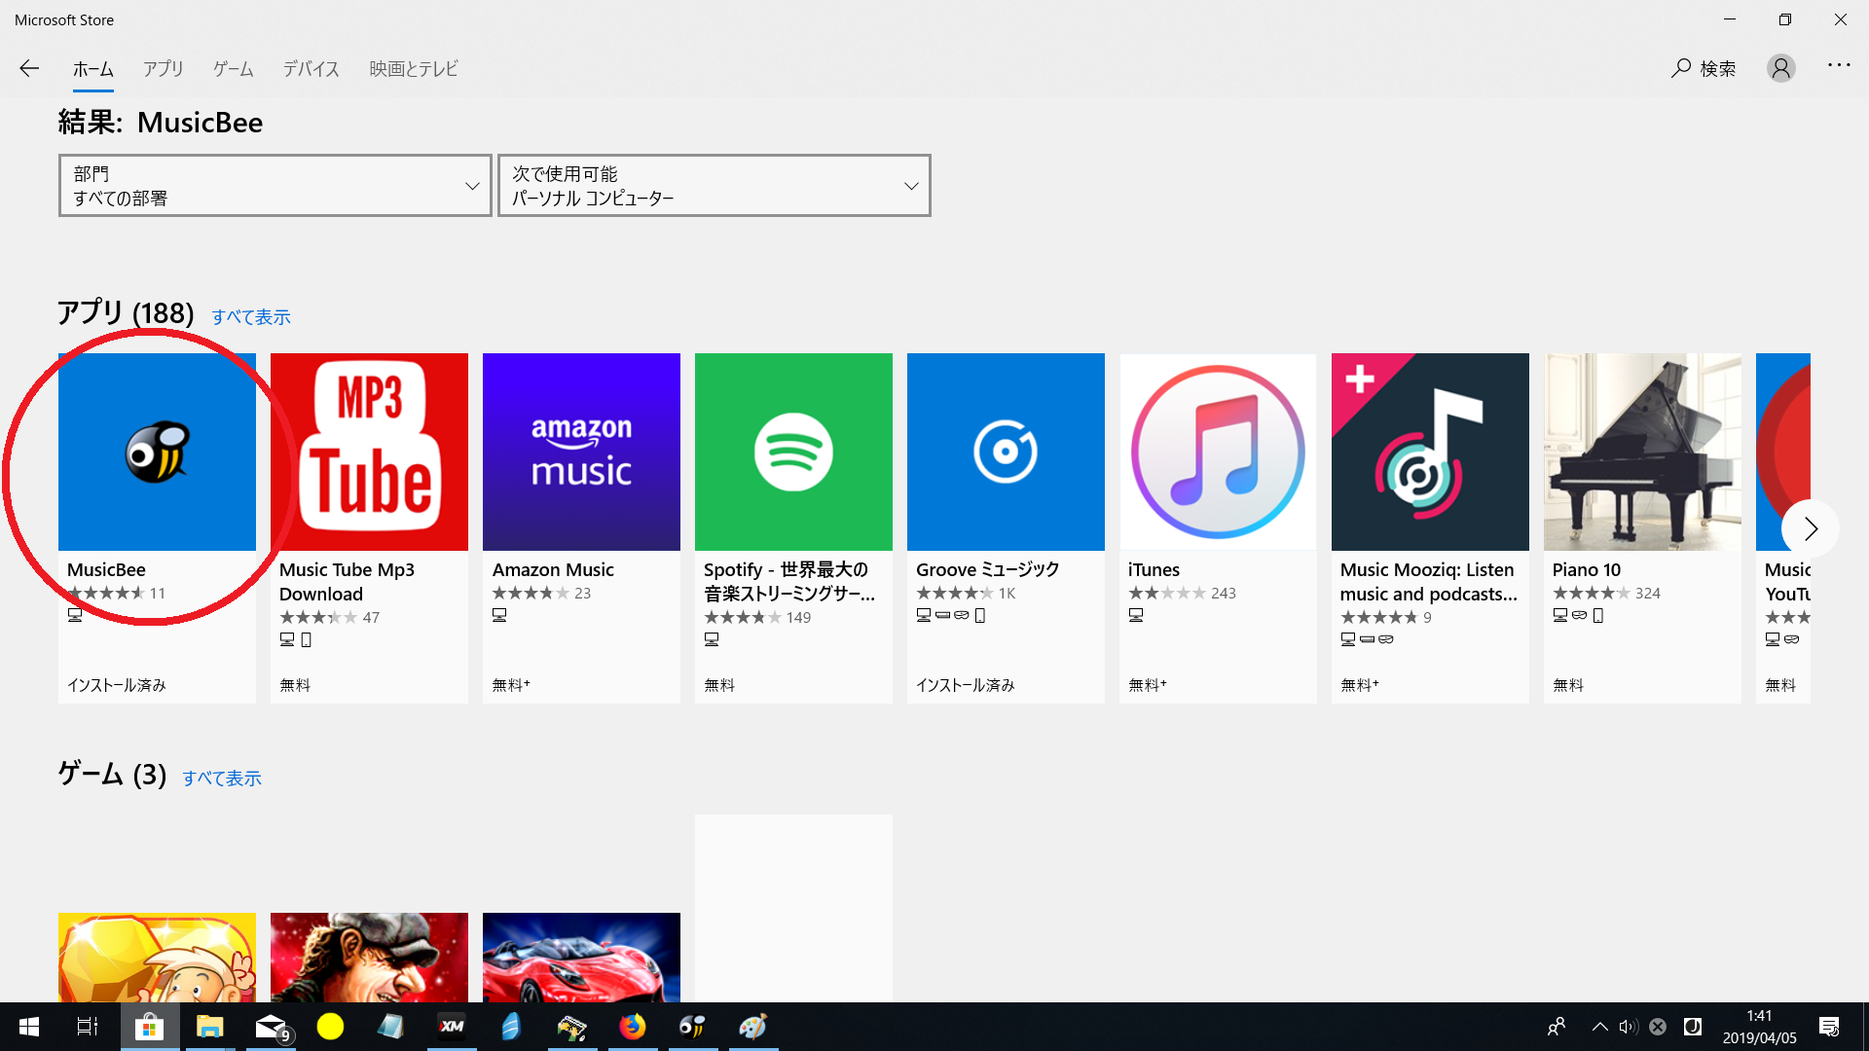Image resolution: width=1869 pixels, height=1051 pixels.
Task: Open the volume control in tray
Action: 1629,1027
